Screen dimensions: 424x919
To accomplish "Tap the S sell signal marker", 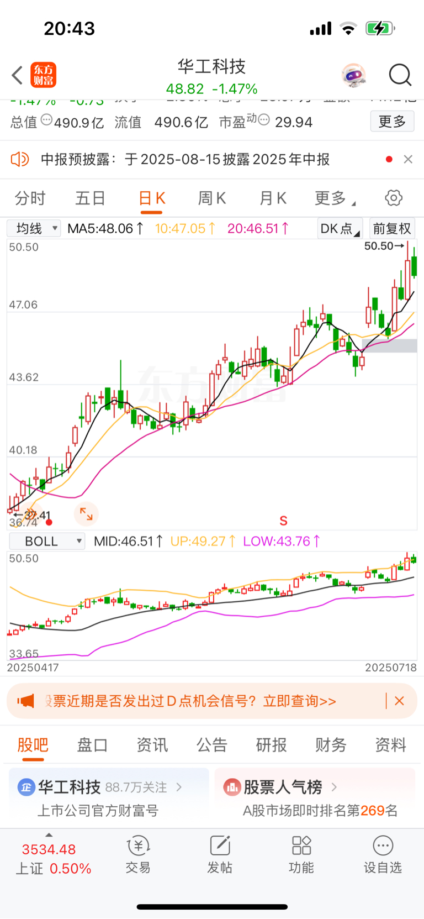I will (x=284, y=521).
